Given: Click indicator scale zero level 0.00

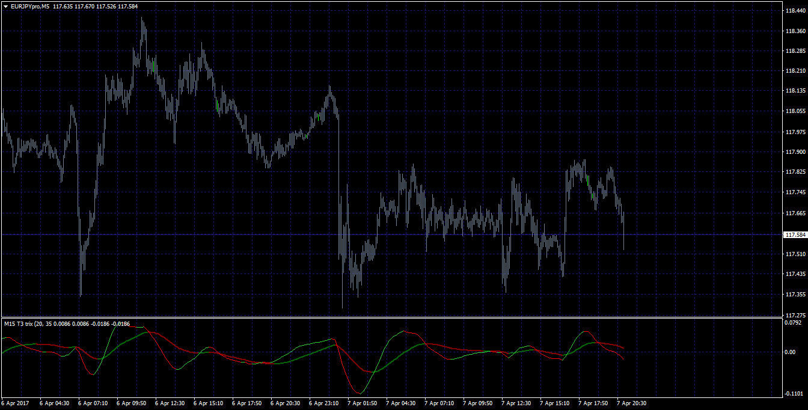Looking at the screenshot, I should pos(791,352).
